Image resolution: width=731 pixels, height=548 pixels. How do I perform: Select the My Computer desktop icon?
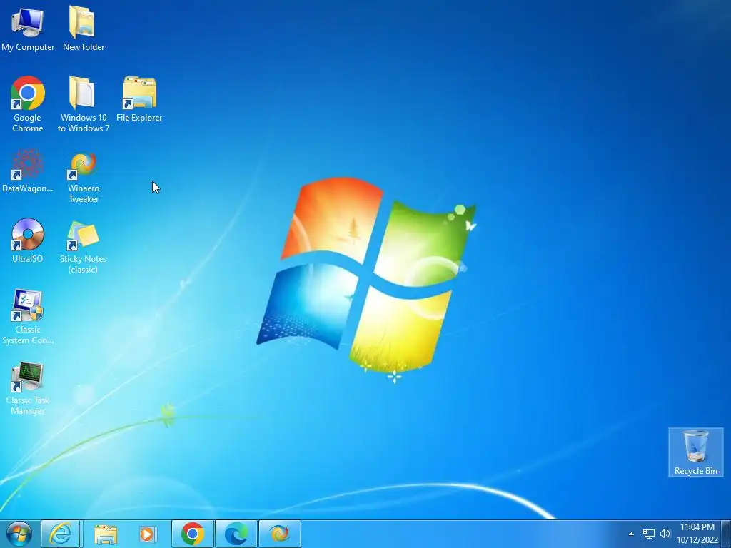click(28, 29)
